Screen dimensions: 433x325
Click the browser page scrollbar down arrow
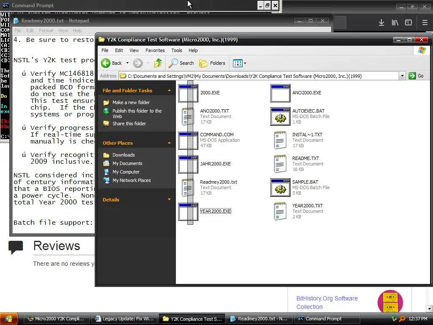pos(430,308)
